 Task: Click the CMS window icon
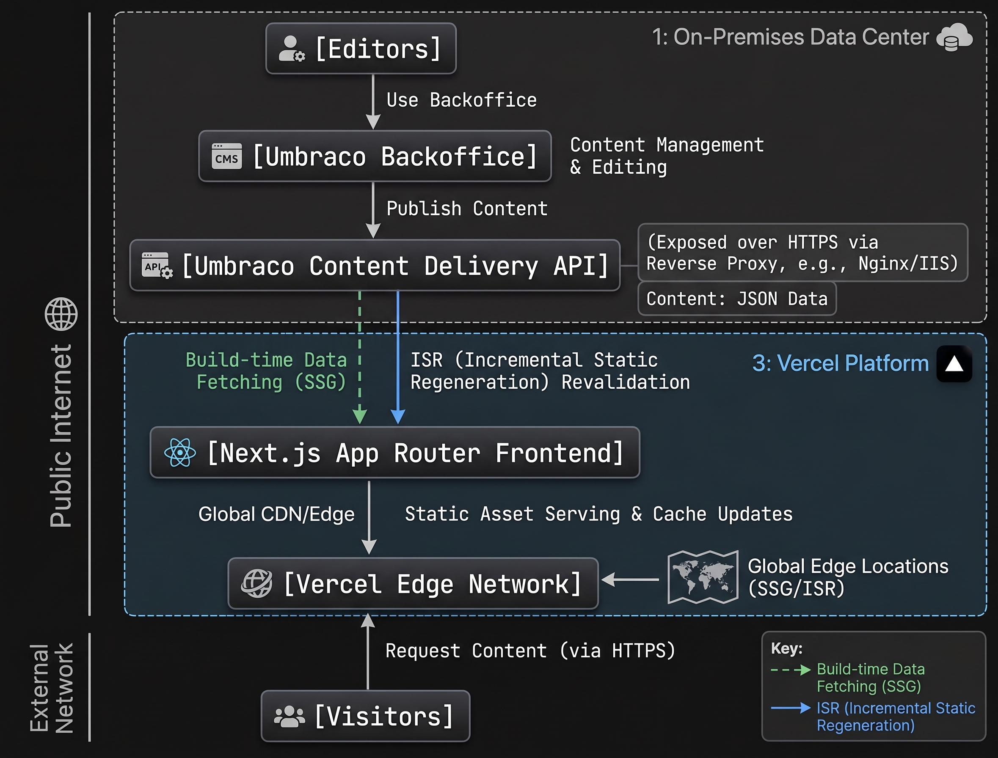tap(226, 156)
